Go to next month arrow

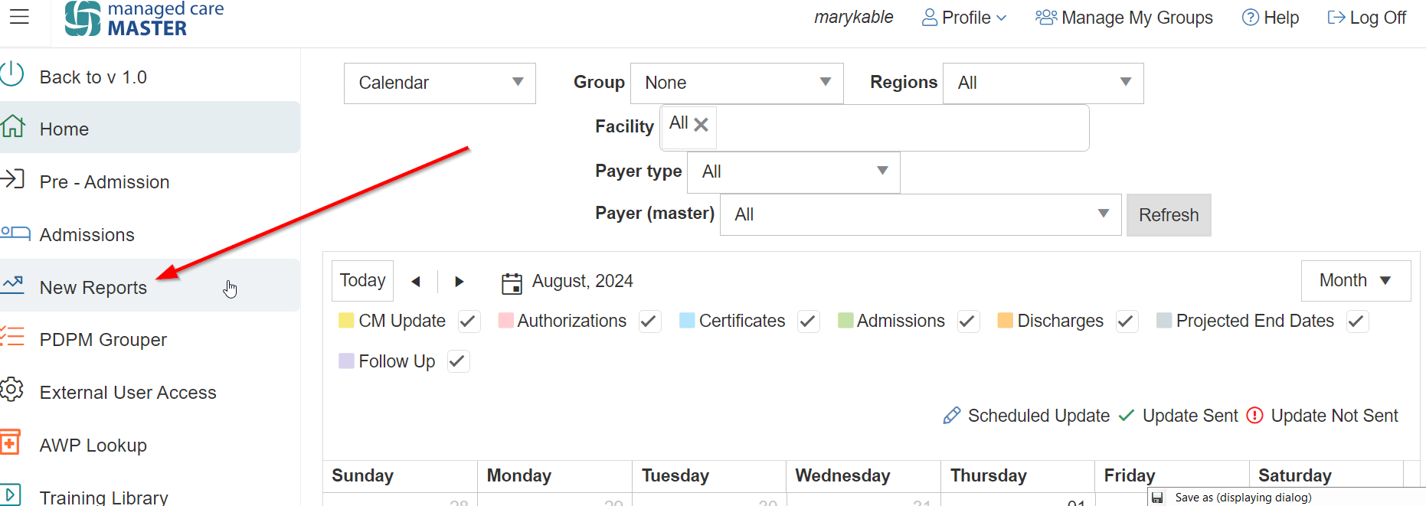pyautogui.click(x=460, y=282)
